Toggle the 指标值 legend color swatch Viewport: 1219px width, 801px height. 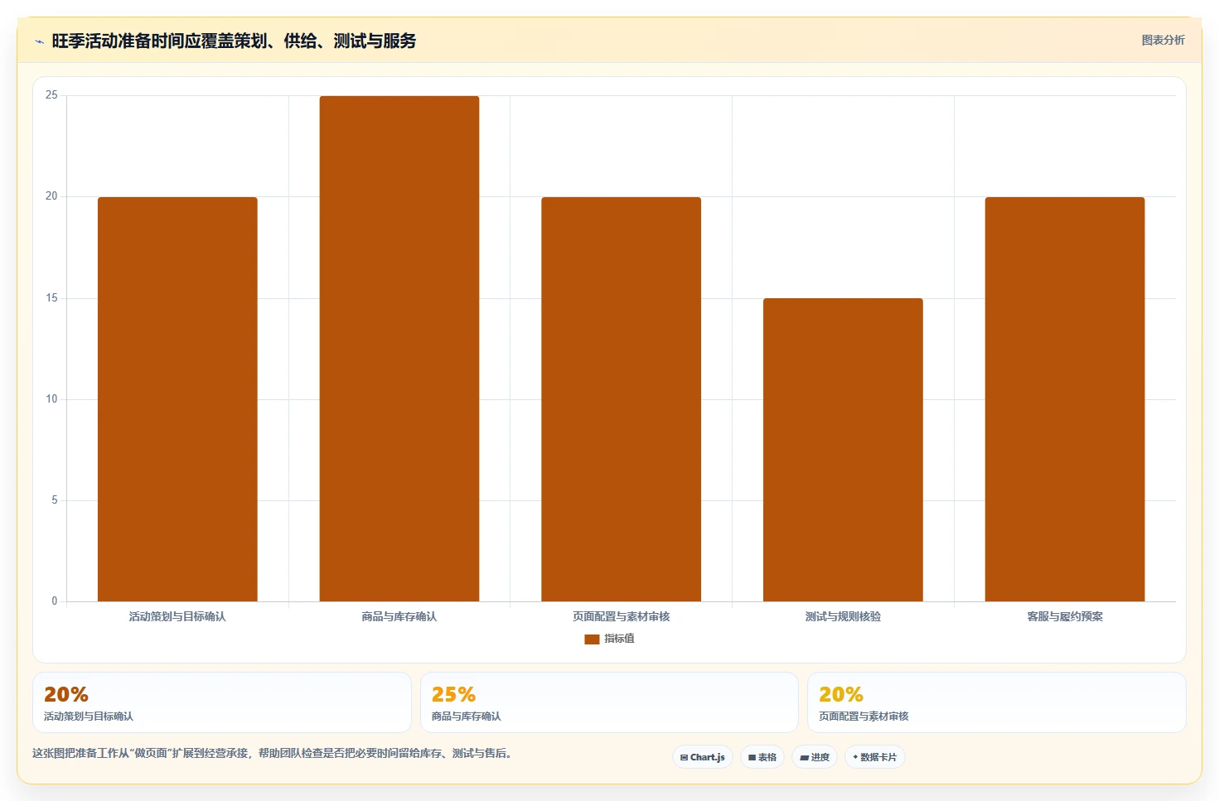tap(592, 639)
